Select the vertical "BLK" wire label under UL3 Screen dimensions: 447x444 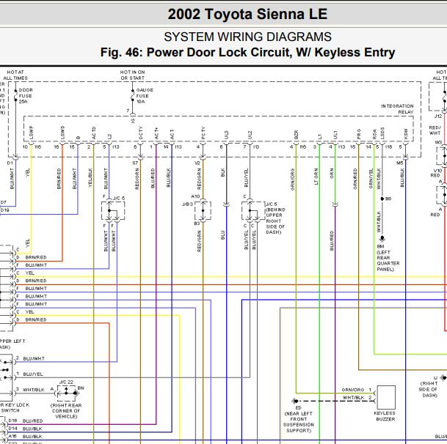coord(223,172)
